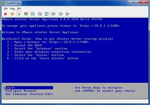Click 'Enter your database connection information' line
Viewport: 150px width, 105px height.
pos(53,52)
